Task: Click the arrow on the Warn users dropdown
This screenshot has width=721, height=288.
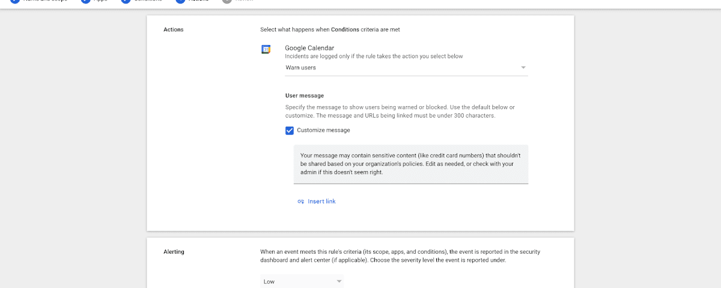Action: click(x=523, y=68)
